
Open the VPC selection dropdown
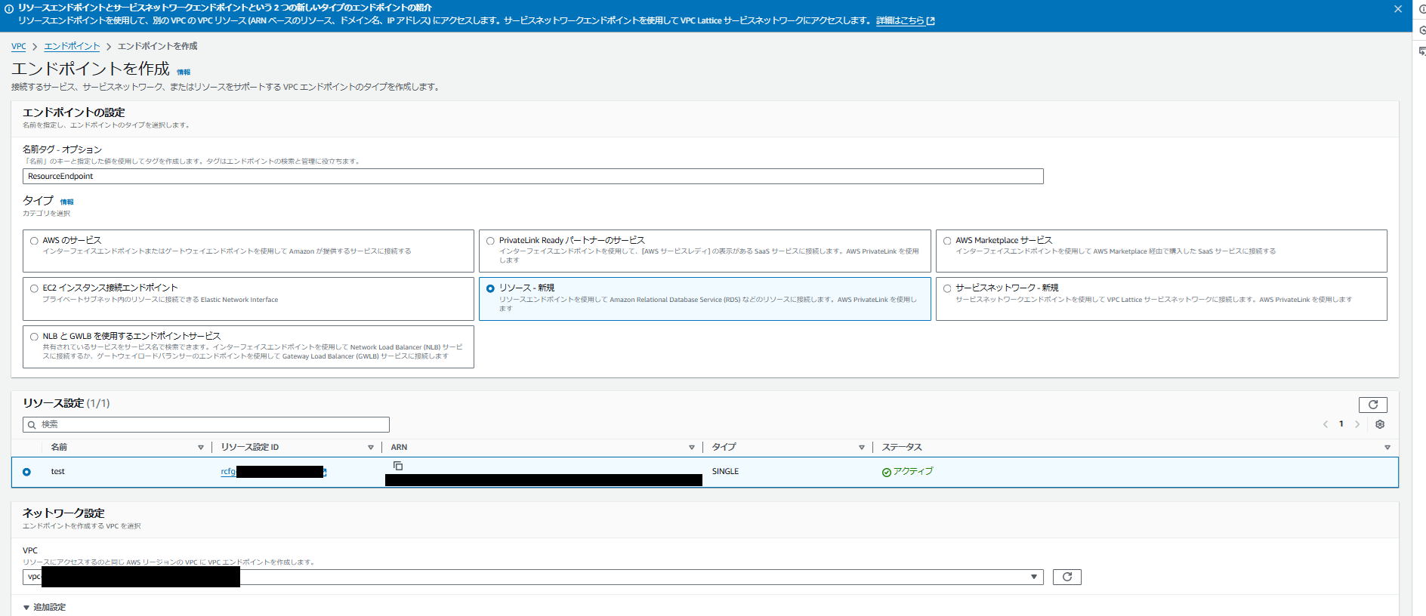pyautogui.click(x=532, y=577)
